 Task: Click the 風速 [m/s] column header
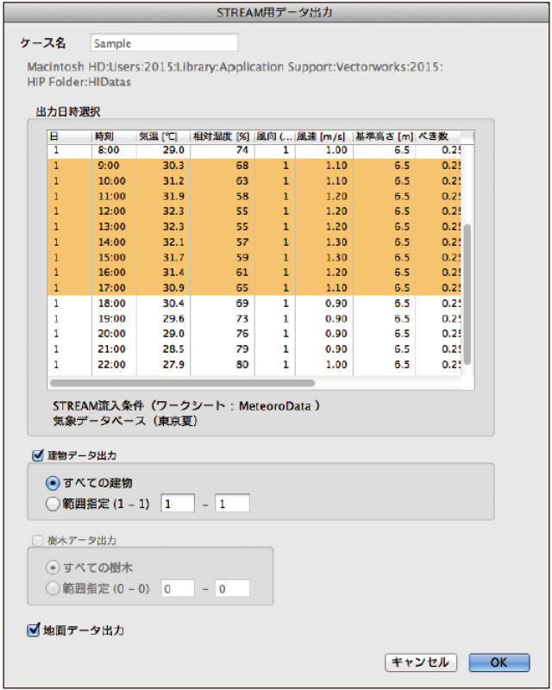pyautogui.click(x=323, y=136)
